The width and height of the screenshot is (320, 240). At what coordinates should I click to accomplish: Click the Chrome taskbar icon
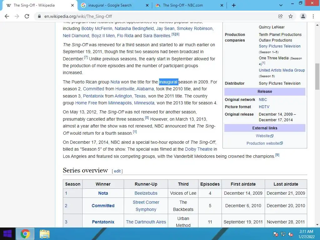coord(25,234)
